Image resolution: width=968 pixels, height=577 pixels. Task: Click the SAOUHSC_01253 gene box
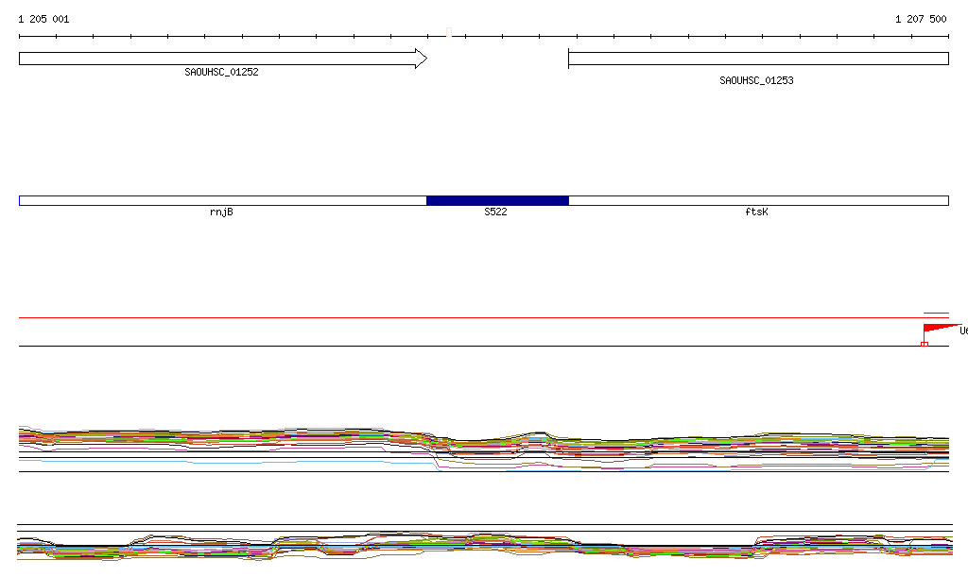click(x=757, y=59)
